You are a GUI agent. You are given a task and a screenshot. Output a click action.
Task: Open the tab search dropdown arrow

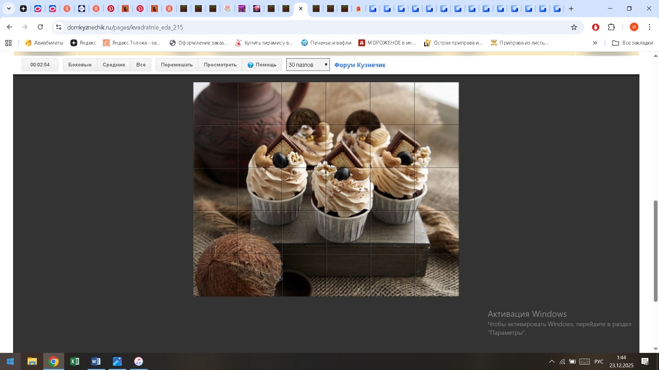[9, 9]
